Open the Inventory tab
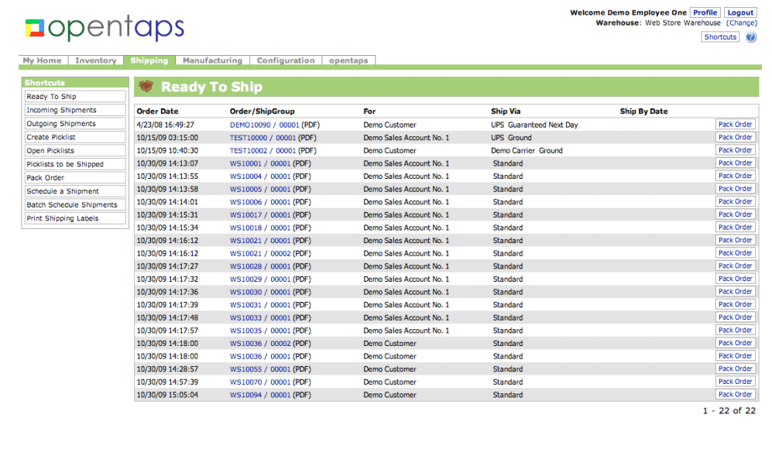This screenshot has height=473, width=772. pos(95,60)
